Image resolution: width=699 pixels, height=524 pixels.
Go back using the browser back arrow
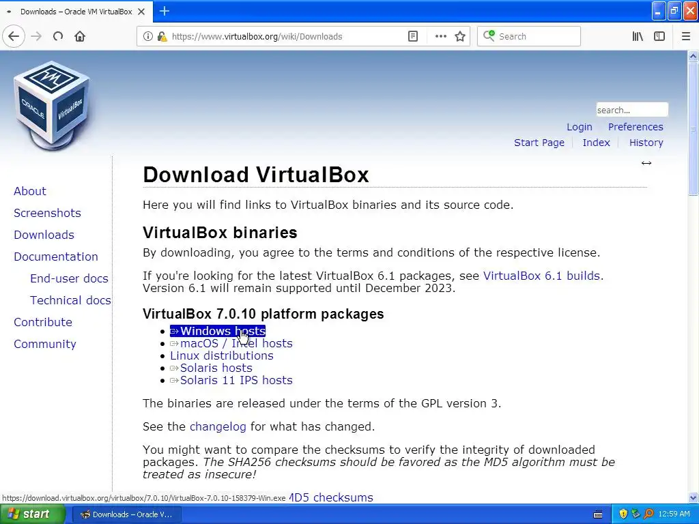click(14, 37)
